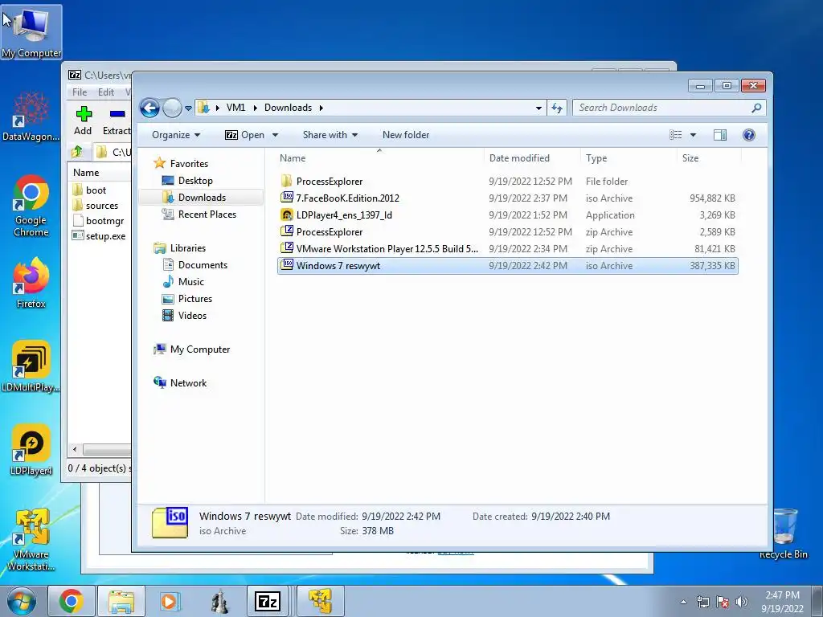Click the Help question mark icon
Screen dimensions: 823x617
pyautogui.click(x=749, y=135)
